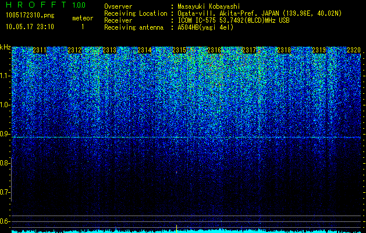Click the kHz axis unit label
This screenshot has height=233, width=366.
coord(5,48)
